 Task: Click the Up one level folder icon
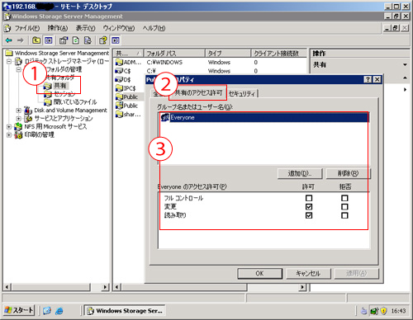tap(36, 40)
